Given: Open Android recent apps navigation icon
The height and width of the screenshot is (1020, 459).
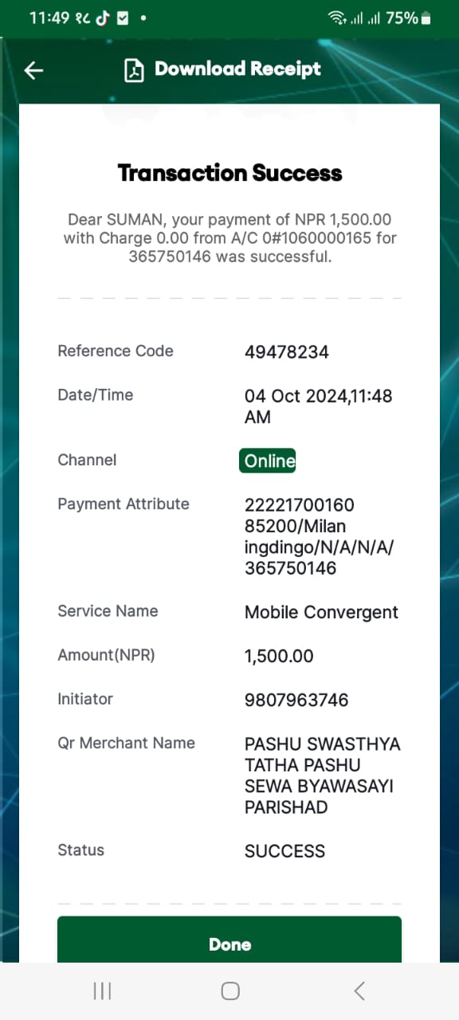Looking at the screenshot, I should [102, 991].
